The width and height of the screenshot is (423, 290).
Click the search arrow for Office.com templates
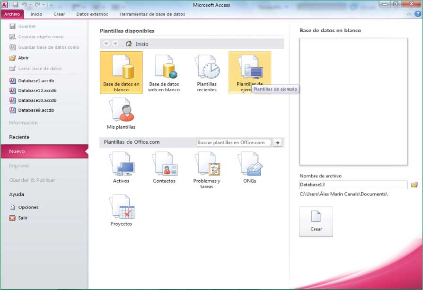277,142
